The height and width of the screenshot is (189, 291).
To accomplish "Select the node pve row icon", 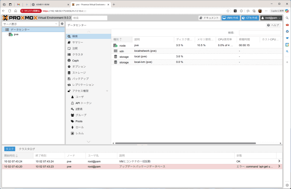I will click(115, 45).
